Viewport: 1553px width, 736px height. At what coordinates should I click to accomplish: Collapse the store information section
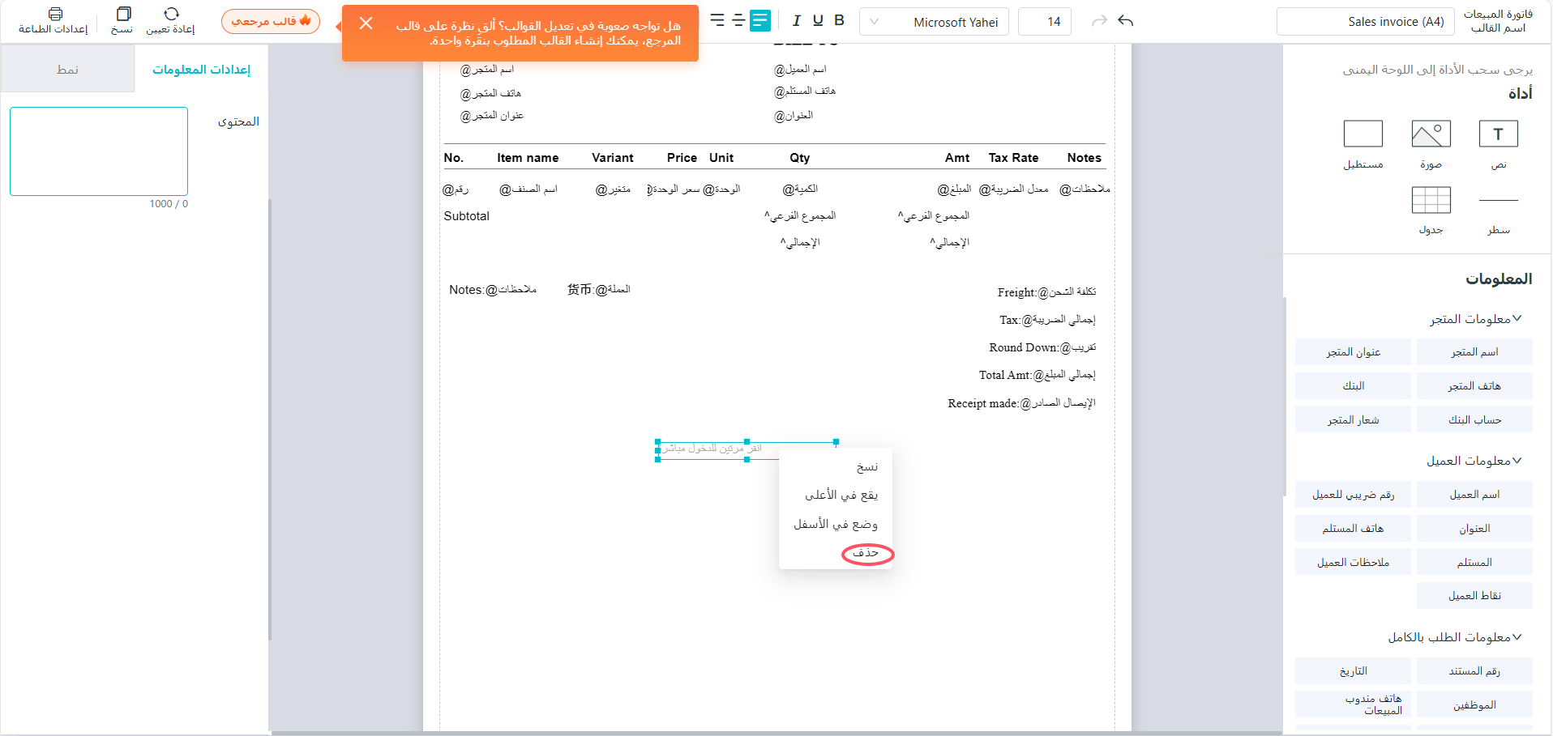pos(1517,319)
